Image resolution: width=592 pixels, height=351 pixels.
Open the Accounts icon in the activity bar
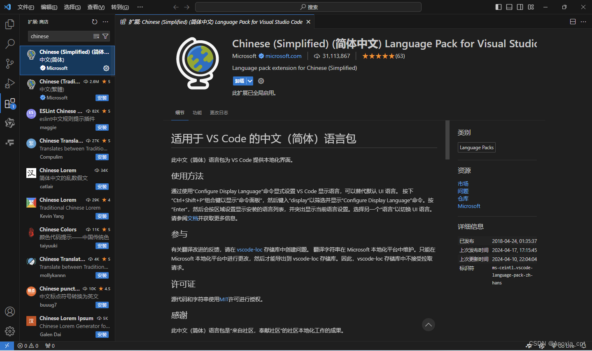pyautogui.click(x=10, y=312)
